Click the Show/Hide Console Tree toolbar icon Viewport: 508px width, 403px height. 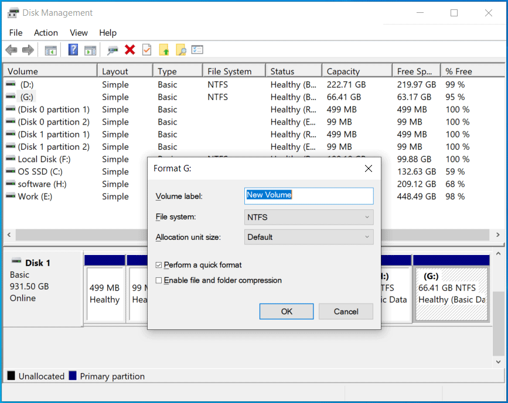[50, 50]
